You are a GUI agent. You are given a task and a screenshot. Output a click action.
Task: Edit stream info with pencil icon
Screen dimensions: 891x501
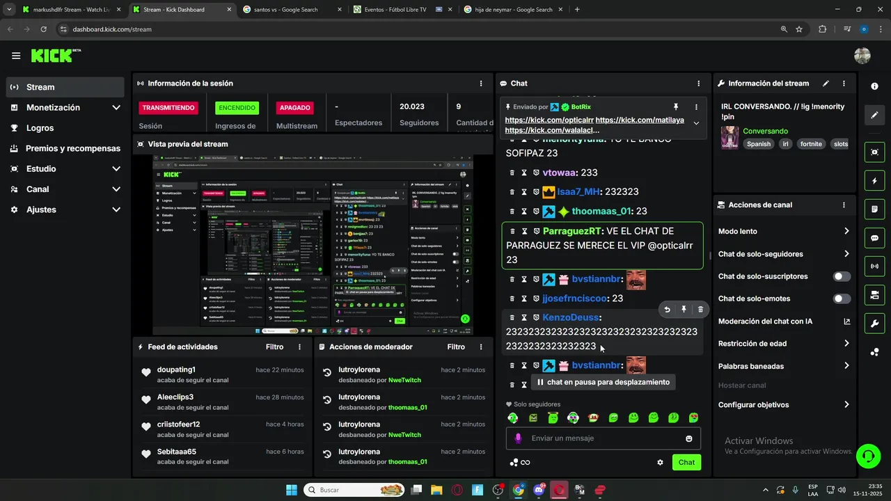click(826, 83)
